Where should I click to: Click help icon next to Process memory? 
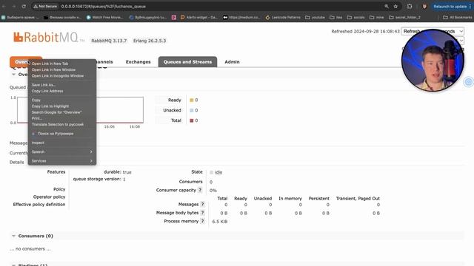(x=202, y=221)
